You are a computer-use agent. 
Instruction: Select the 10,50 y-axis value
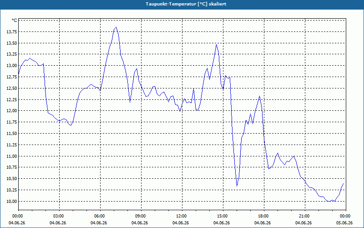[11, 179]
